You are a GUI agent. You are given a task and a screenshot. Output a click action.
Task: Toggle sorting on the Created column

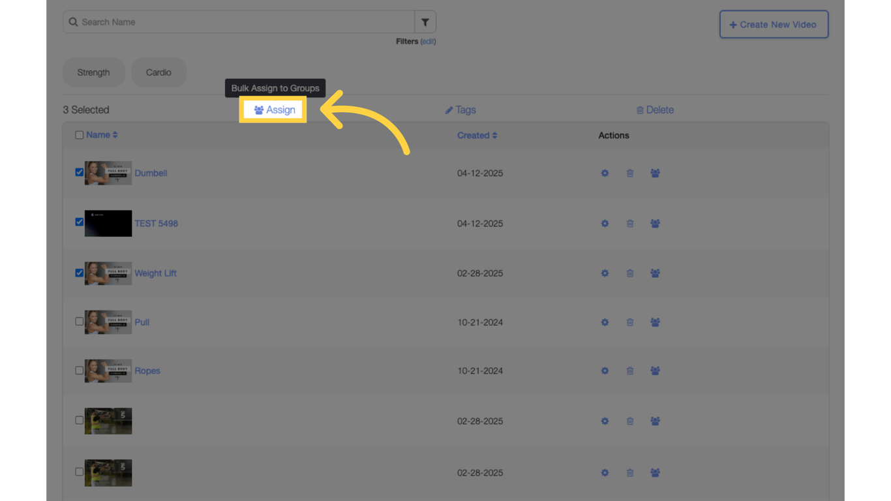[477, 135]
